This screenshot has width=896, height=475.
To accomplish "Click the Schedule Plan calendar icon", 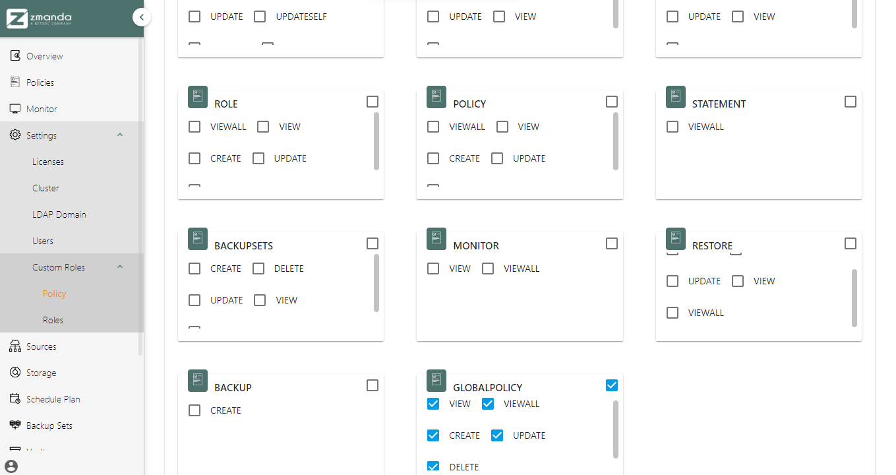I will (15, 399).
